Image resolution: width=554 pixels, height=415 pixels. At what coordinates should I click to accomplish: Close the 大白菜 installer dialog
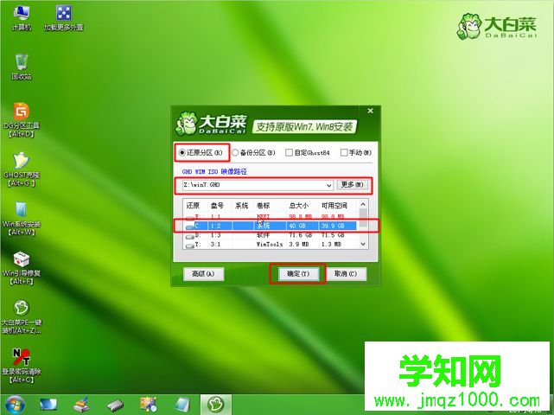pyautogui.click(x=370, y=111)
